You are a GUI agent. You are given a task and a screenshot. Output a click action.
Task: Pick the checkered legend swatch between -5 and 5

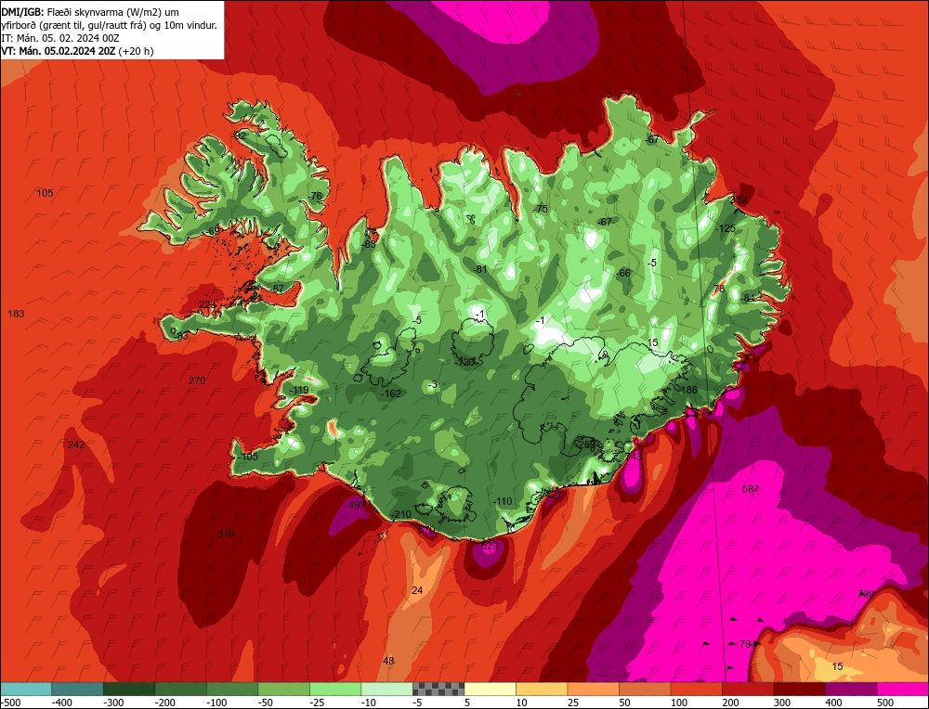point(438,689)
